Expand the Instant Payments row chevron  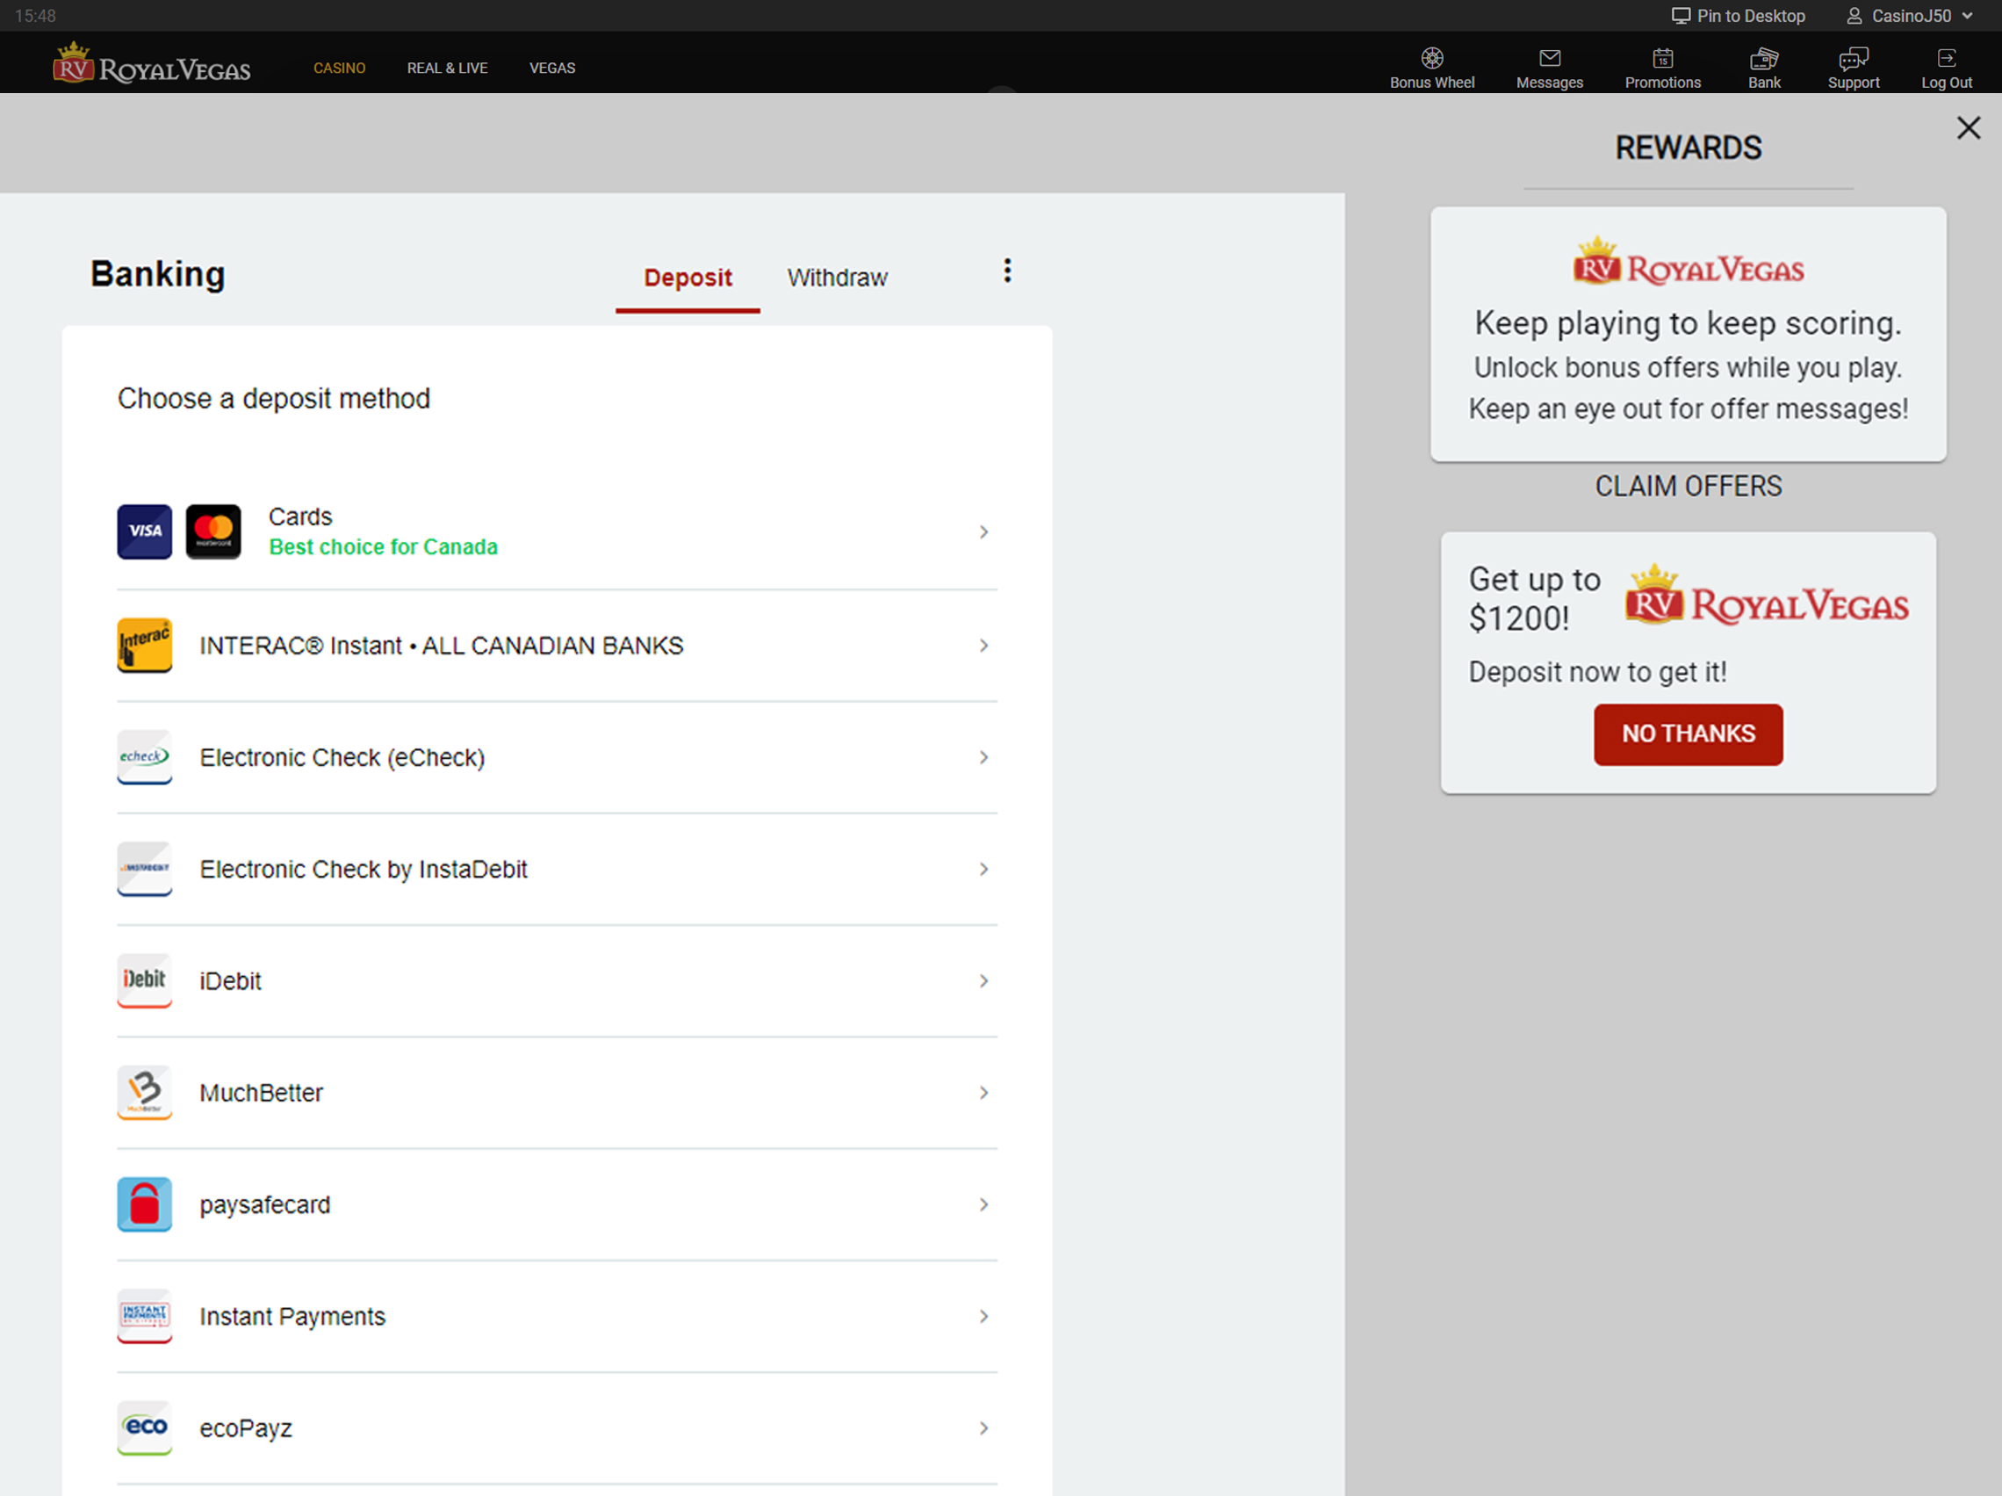983,1317
